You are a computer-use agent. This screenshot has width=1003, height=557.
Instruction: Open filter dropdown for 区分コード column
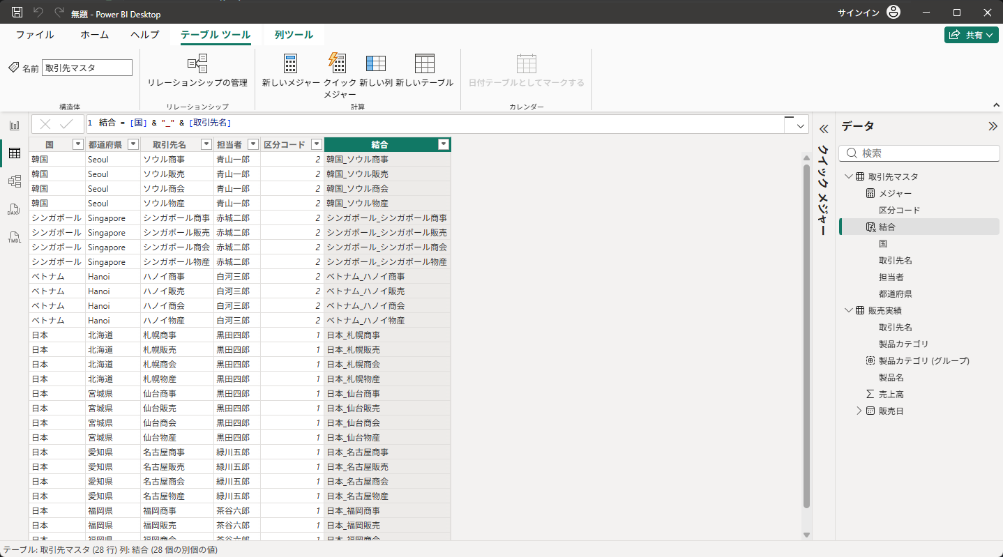[317, 144]
